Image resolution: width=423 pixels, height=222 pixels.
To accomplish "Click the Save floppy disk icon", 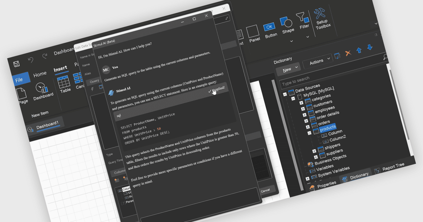I will [16, 64].
